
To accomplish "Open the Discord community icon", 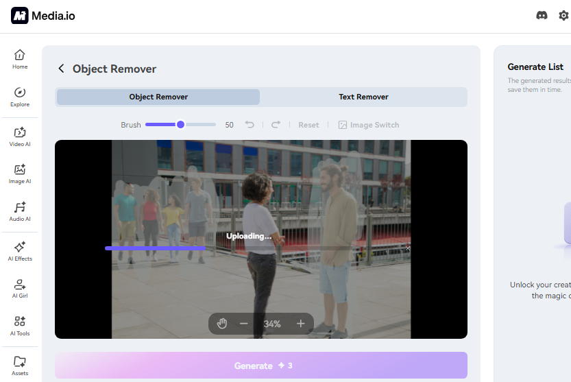I will tap(542, 15).
